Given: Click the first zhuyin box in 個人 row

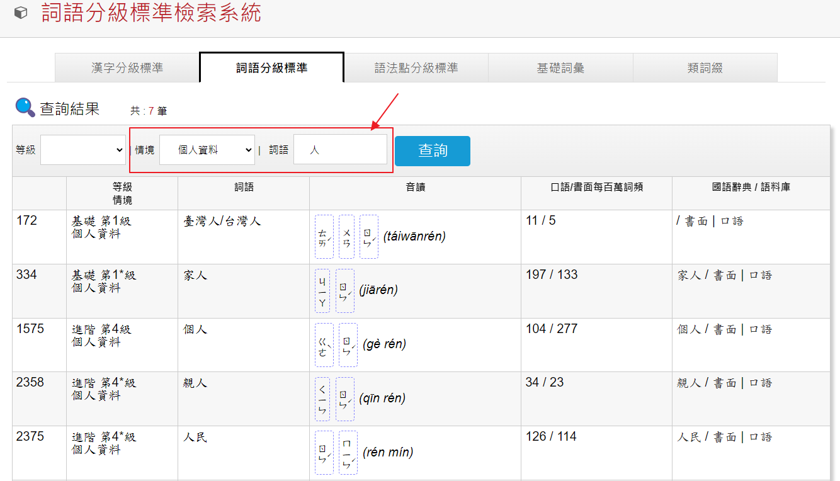Looking at the screenshot, I should click(324, 345).
